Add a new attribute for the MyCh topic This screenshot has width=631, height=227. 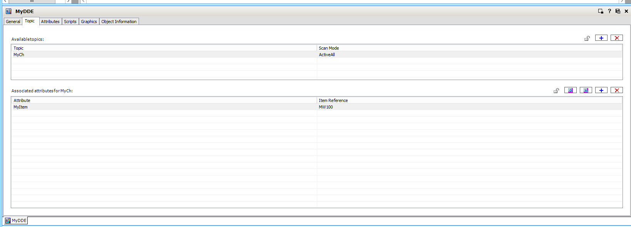coord(601,90)
